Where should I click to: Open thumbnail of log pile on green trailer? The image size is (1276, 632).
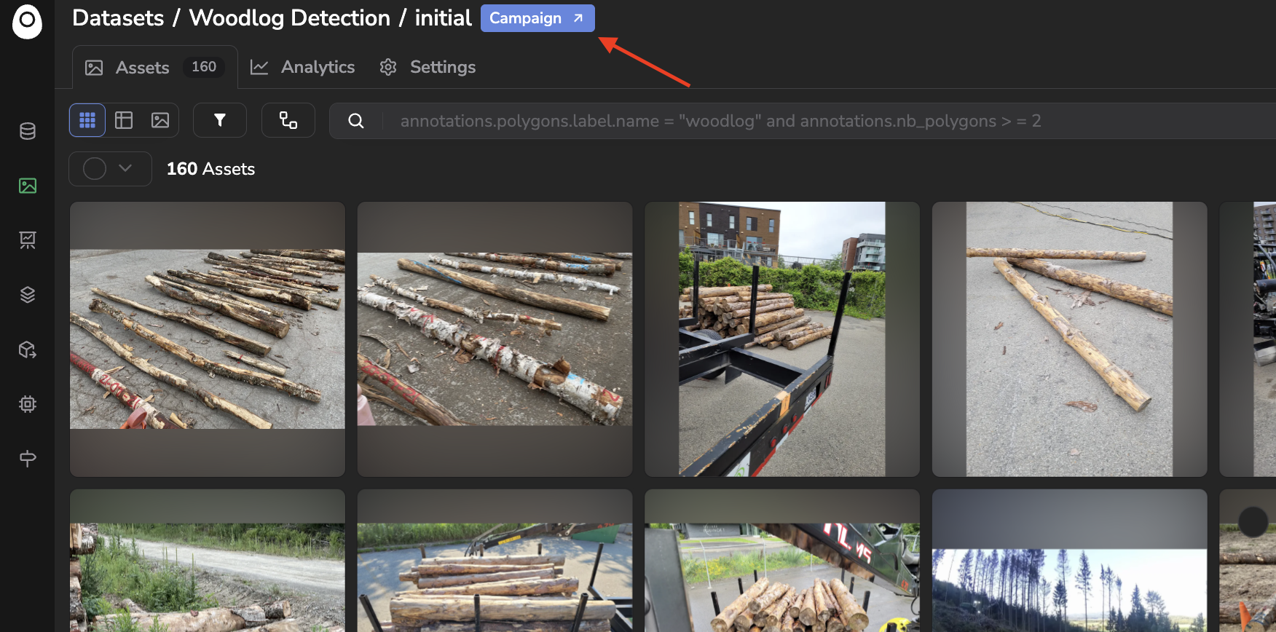495,561
